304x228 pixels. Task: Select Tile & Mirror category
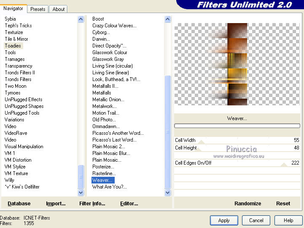coord(16,39)
